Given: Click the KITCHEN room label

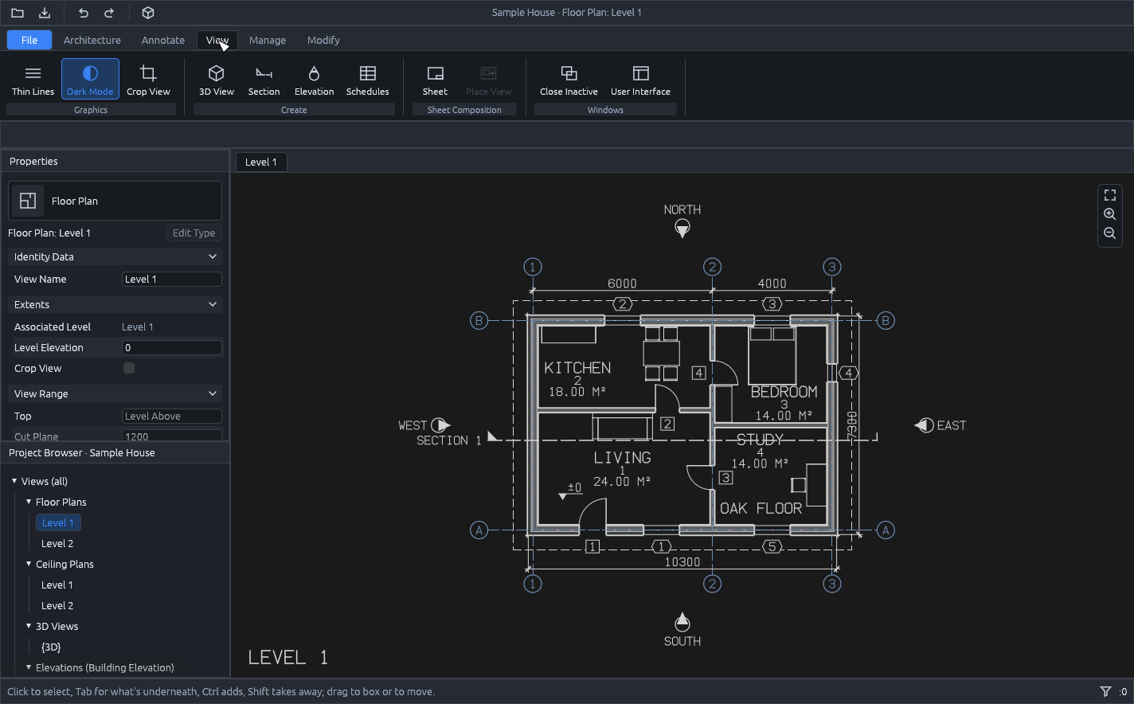Looking at the screenshot, I should [577, 368].
